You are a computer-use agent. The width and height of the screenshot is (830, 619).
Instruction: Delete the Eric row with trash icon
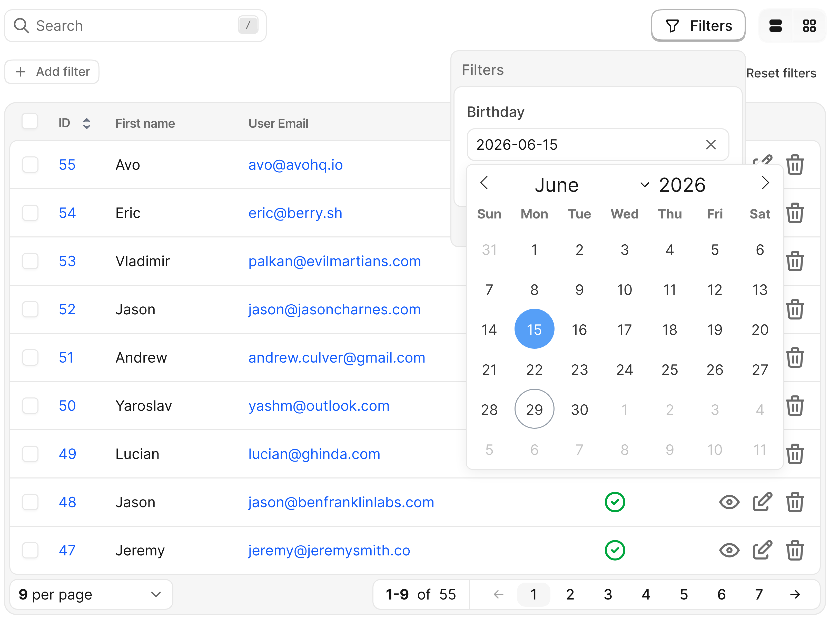pyautogui.click(x=795, y=213)
